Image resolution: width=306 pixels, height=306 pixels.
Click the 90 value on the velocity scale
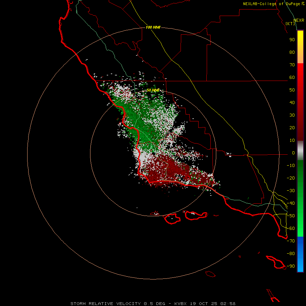click(x=292, y=40)
